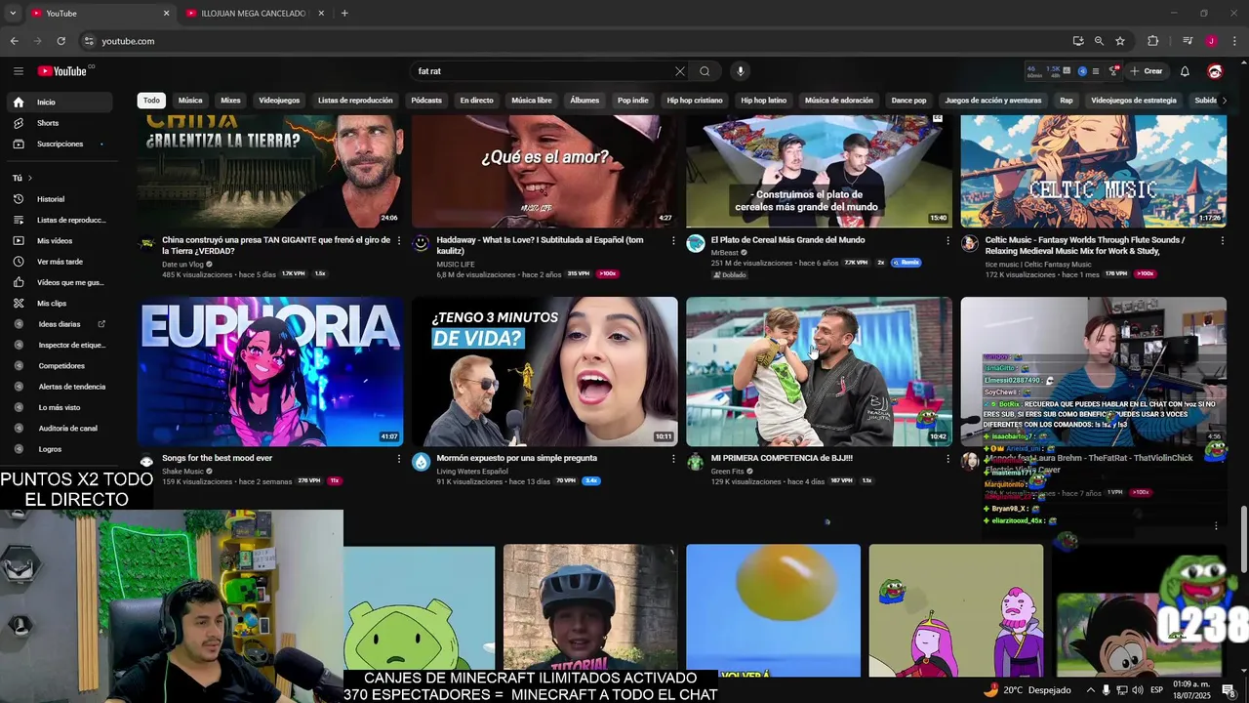Select the En directo filter chip
The image size is (1249, 703).
click(477, 101)
